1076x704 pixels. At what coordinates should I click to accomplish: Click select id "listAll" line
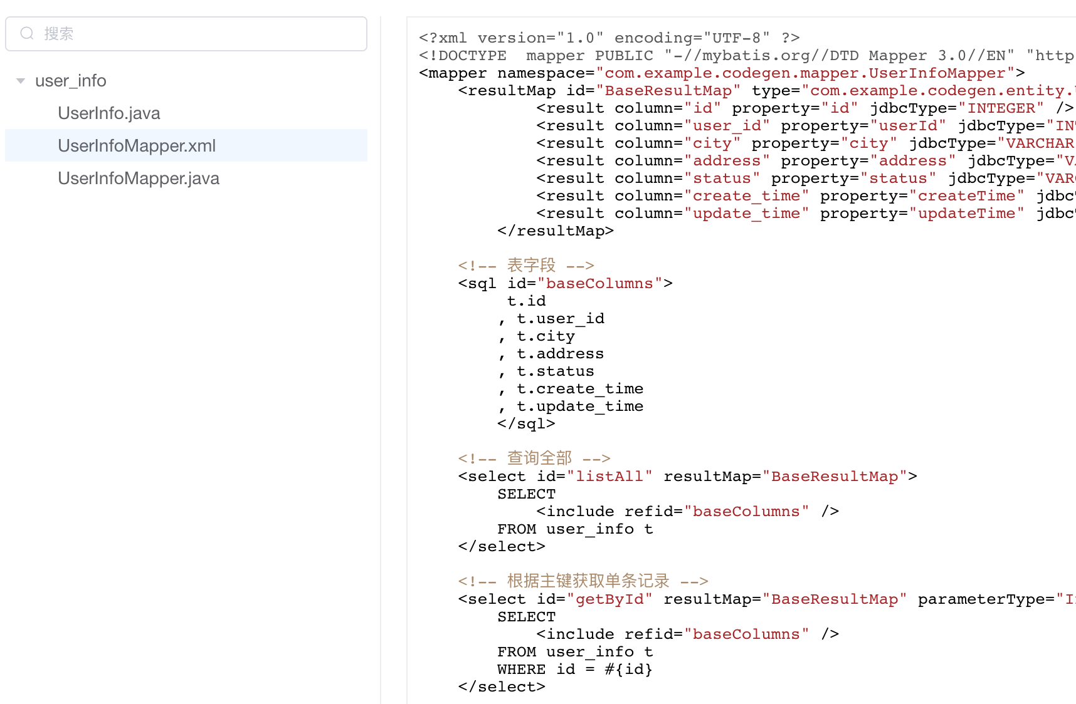688,477
